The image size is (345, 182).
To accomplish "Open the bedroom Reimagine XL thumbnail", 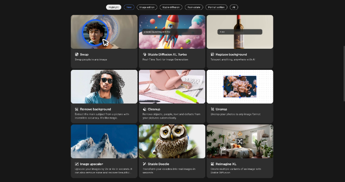I will (240, 141).
